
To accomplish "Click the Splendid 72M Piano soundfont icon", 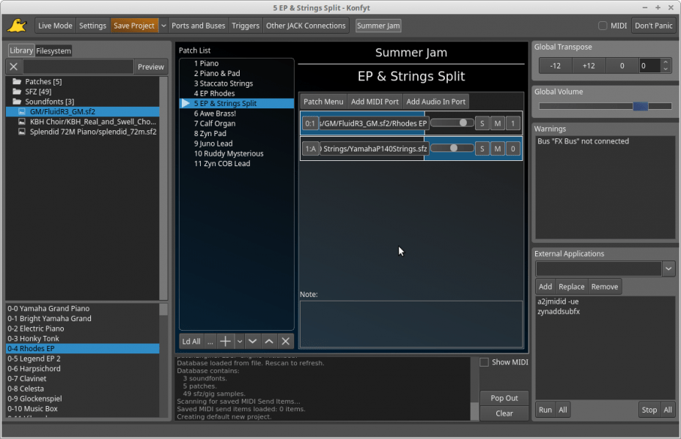I will pos(22,132).
